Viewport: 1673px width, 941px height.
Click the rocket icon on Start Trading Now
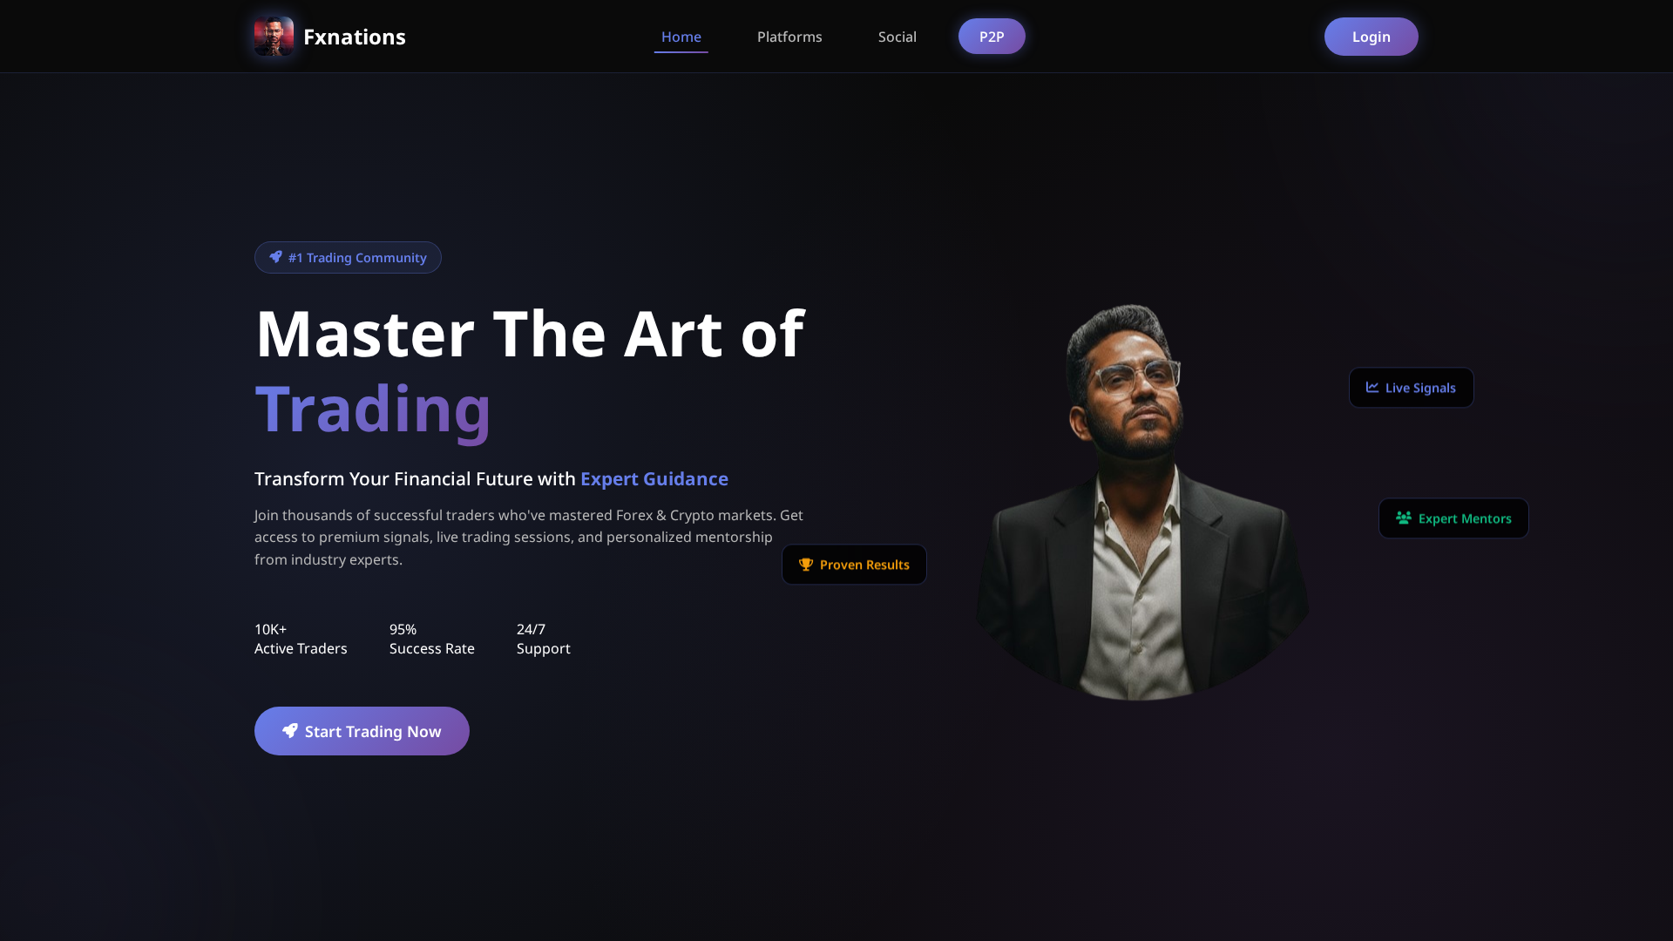(290, 730)
